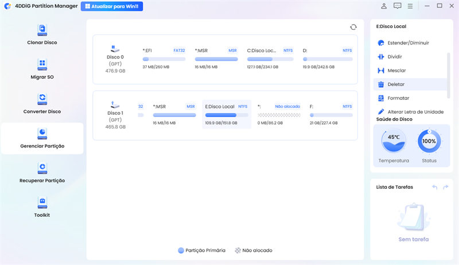Image resolution: width=459 pixels, height=265 pixels.
Task: Open Recuperar Partição in the sidebar
Action: coord(42,172)
